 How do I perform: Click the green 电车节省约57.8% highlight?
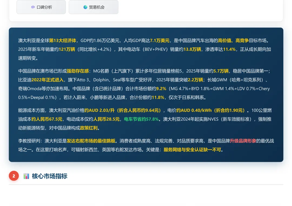141,119
